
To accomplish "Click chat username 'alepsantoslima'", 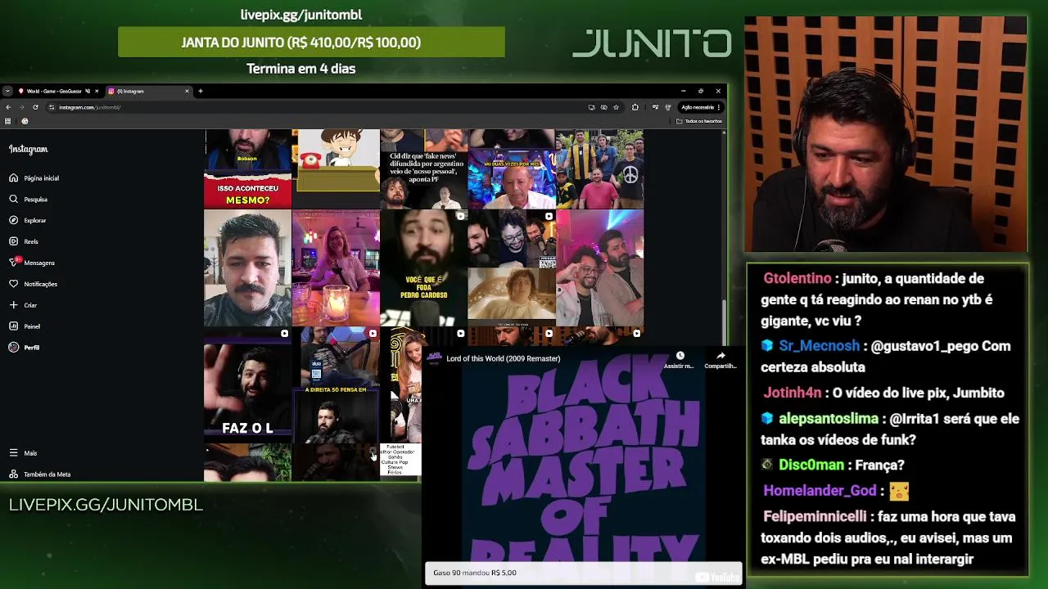I will (828, 419).
